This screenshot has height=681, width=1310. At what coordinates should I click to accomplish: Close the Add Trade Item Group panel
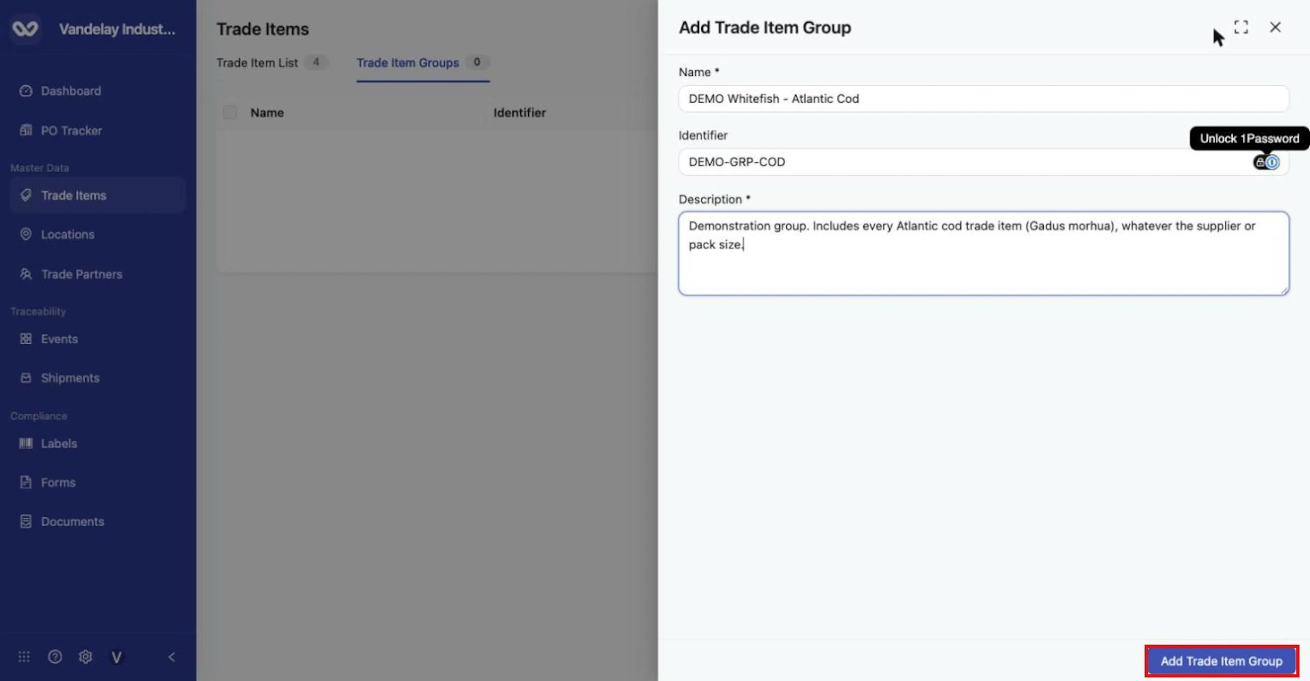click(1276, 27)
